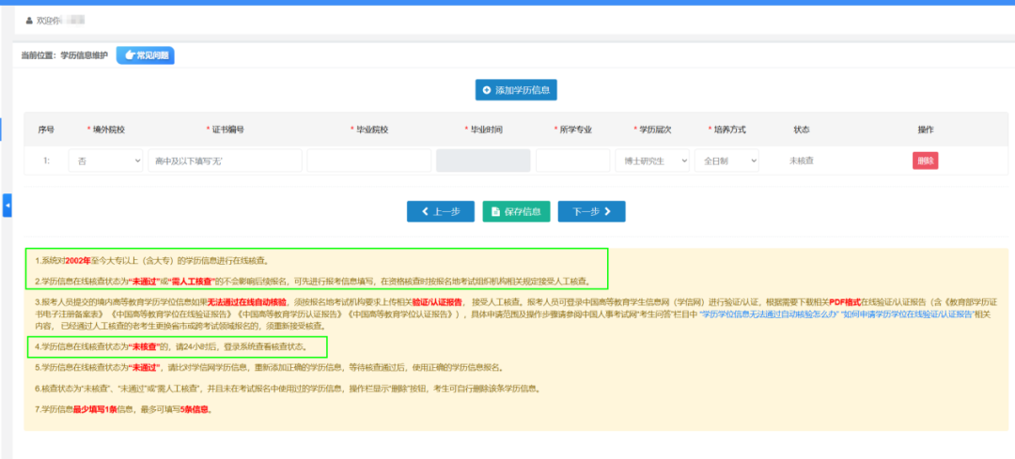
Task: Click the 证书编号 input field
Action: point(225,161)
